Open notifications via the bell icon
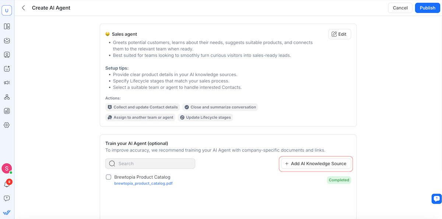The height and width of the screenshot is (219, 442). click(6, 182)
